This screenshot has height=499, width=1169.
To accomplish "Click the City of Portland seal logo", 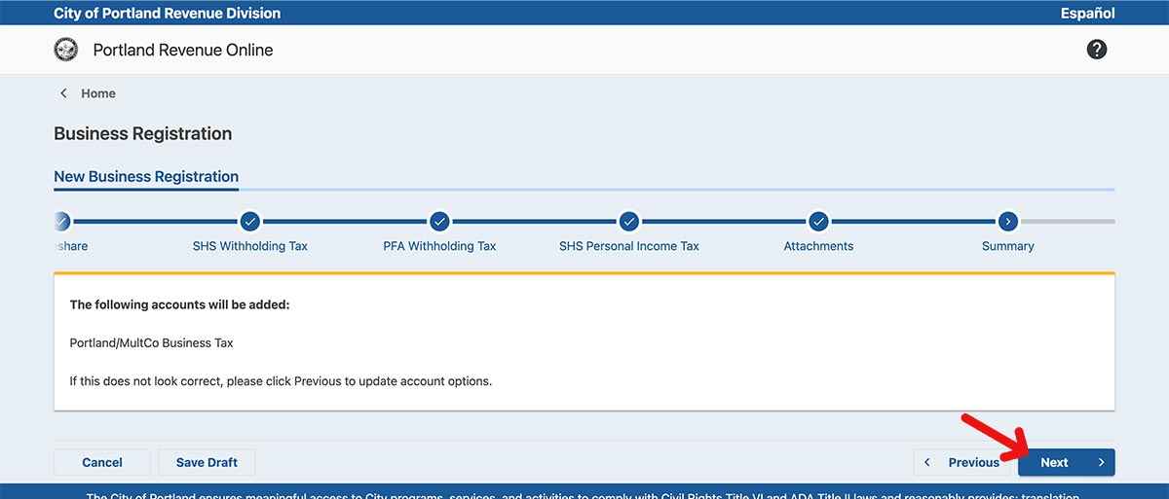I will point(66,50).
